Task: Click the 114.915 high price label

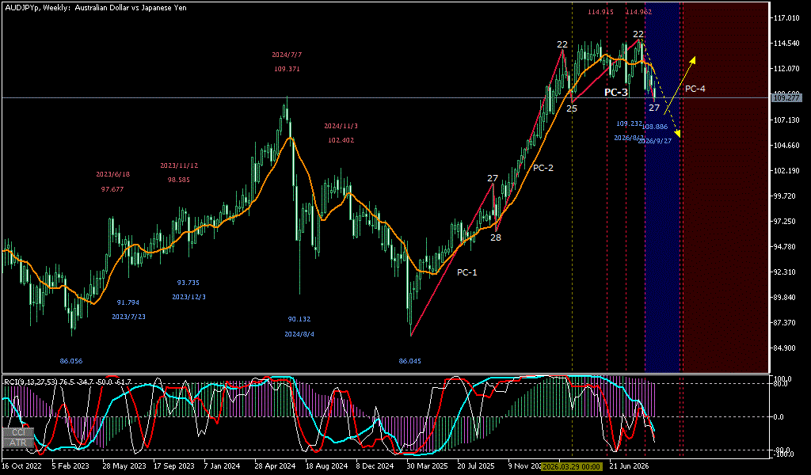Action: (600, 11)
